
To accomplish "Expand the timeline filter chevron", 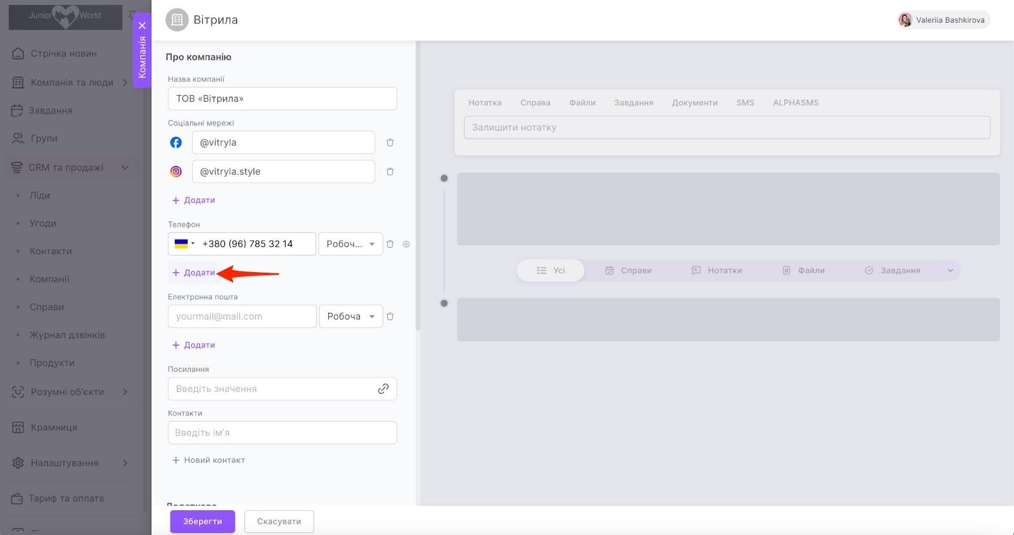I will click(950, 270).
